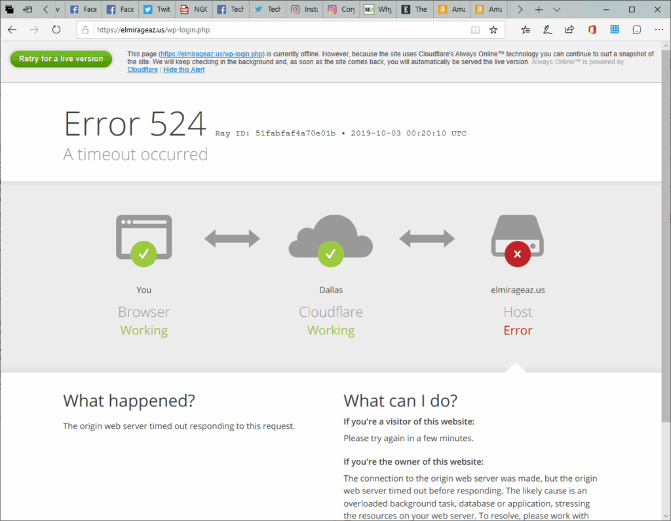This screenshot has height=521, width=671.
Task: Click the 'You' label under browser icon
Action: point(144,290)
